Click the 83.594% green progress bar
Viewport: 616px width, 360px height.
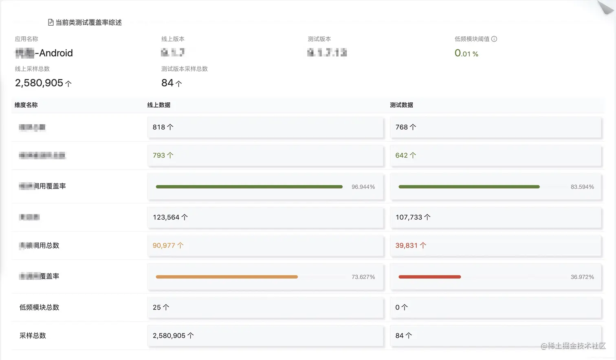pos(469,187)
